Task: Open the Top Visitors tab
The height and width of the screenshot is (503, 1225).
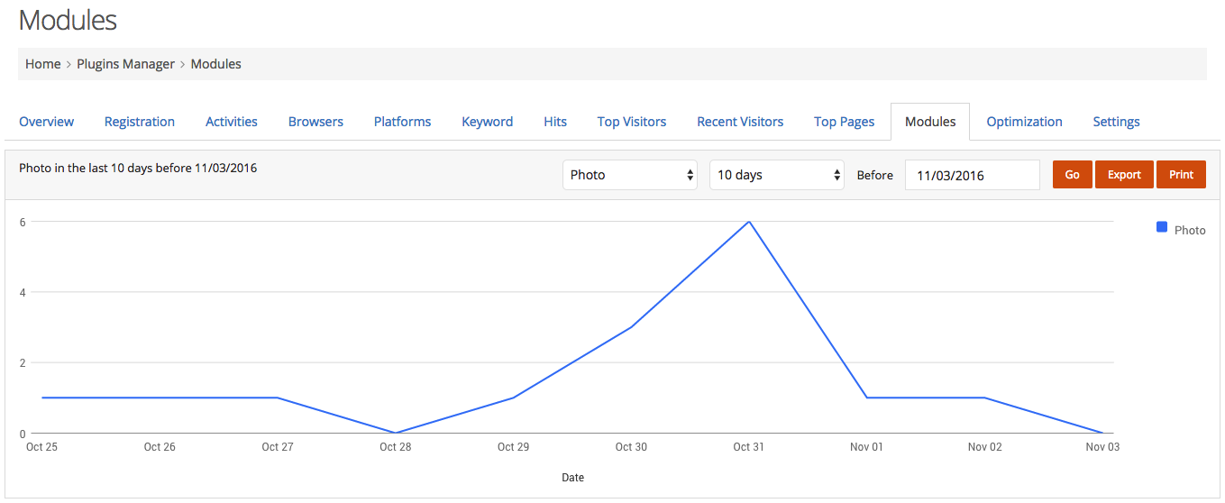Action: [632, 122]
